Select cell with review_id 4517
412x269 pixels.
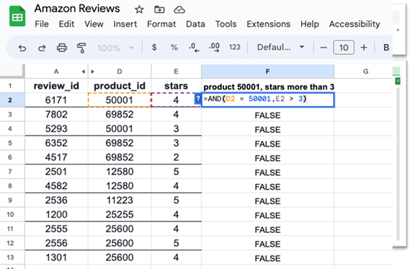(x=56, y=157)
